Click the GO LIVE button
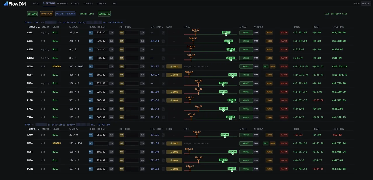Screen dimensions: 373x180 tap(32, 14)
